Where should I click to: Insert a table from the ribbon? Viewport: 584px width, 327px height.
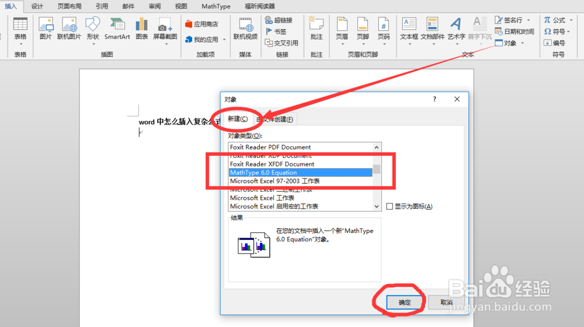click(20, 30)
